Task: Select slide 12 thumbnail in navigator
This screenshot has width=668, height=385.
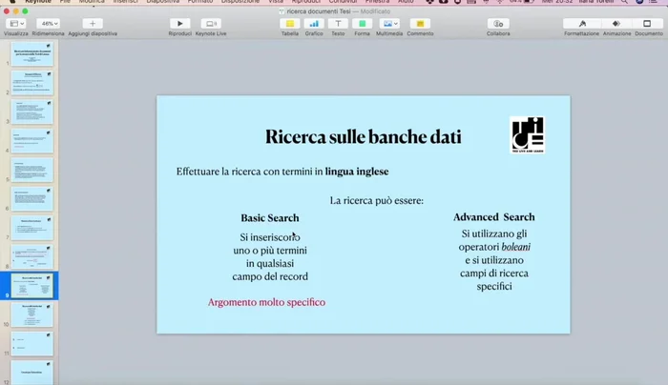Action: tap(32, 373)
